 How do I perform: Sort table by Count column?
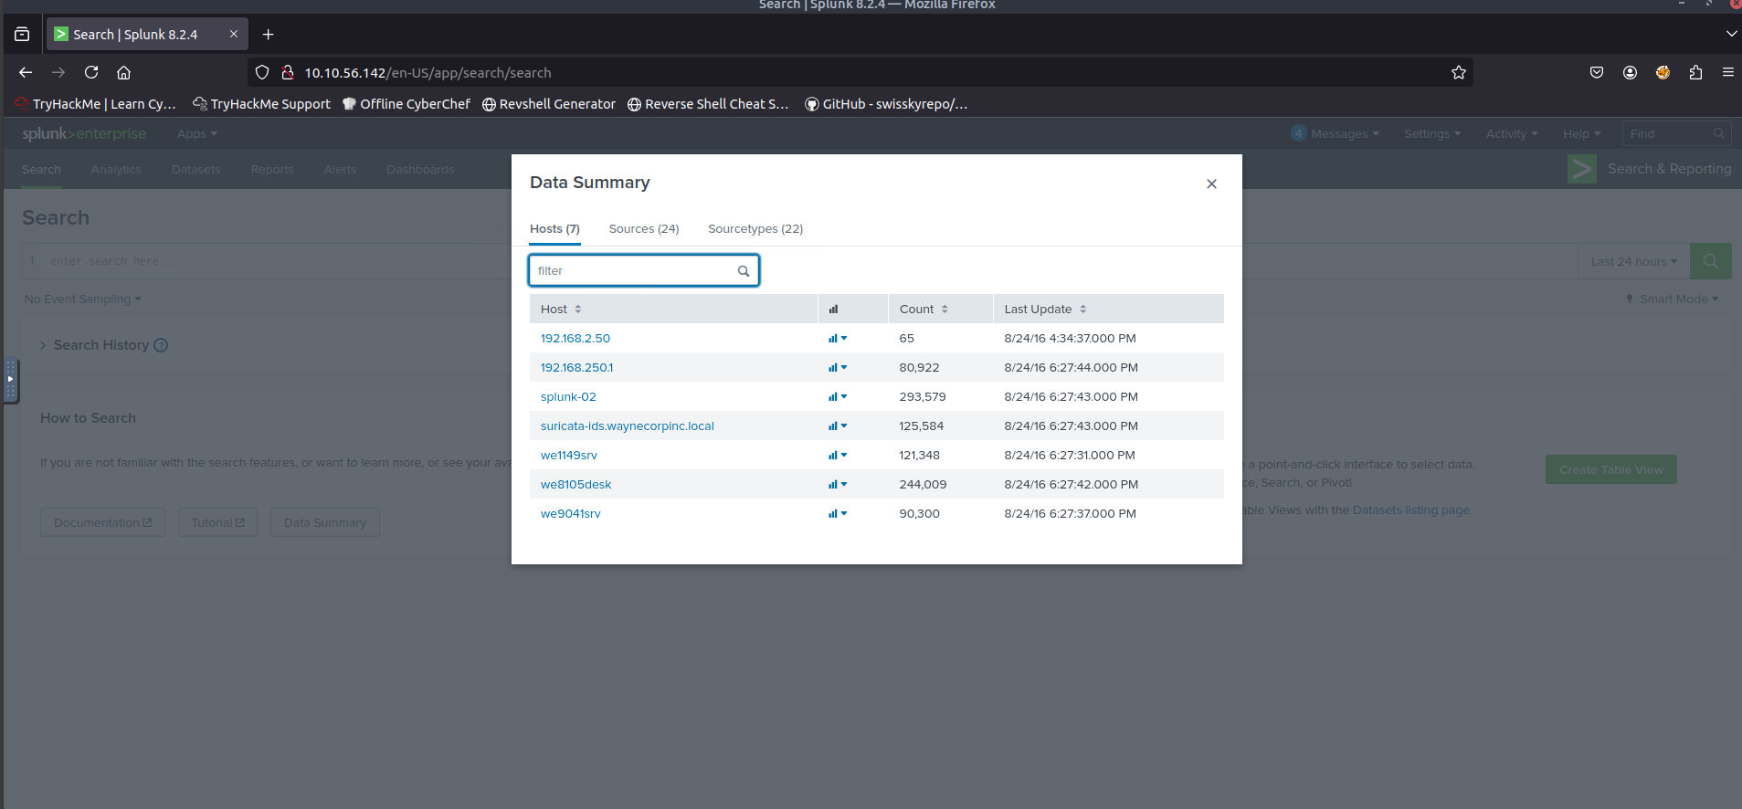[x=924, y=310]
